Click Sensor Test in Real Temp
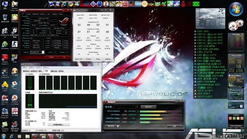The width and height of the screenshot is (247, 139). tap(79, 59)
